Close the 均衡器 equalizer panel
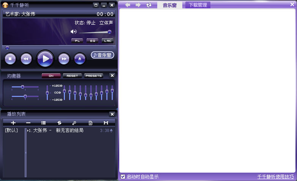The width and height of the screenshot is (297, 181). point(112,76)
